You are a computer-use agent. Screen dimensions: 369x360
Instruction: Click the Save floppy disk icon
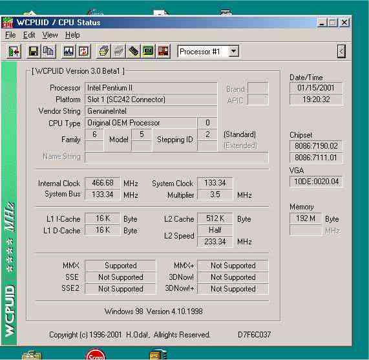(x=34, y=51)
